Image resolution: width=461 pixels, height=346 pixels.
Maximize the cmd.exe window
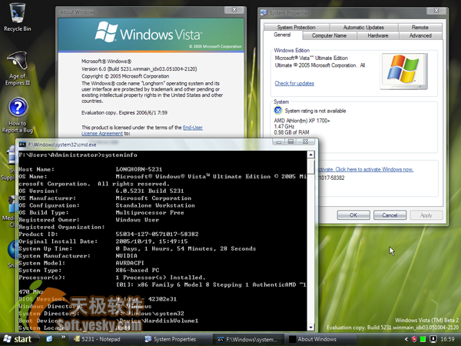(290, 141)
